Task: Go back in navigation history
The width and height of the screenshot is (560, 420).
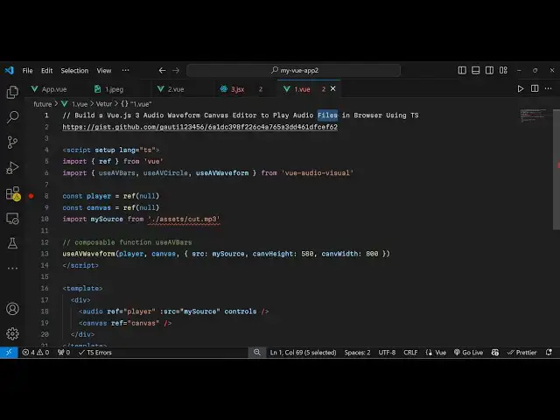Action: click(162, 70)
